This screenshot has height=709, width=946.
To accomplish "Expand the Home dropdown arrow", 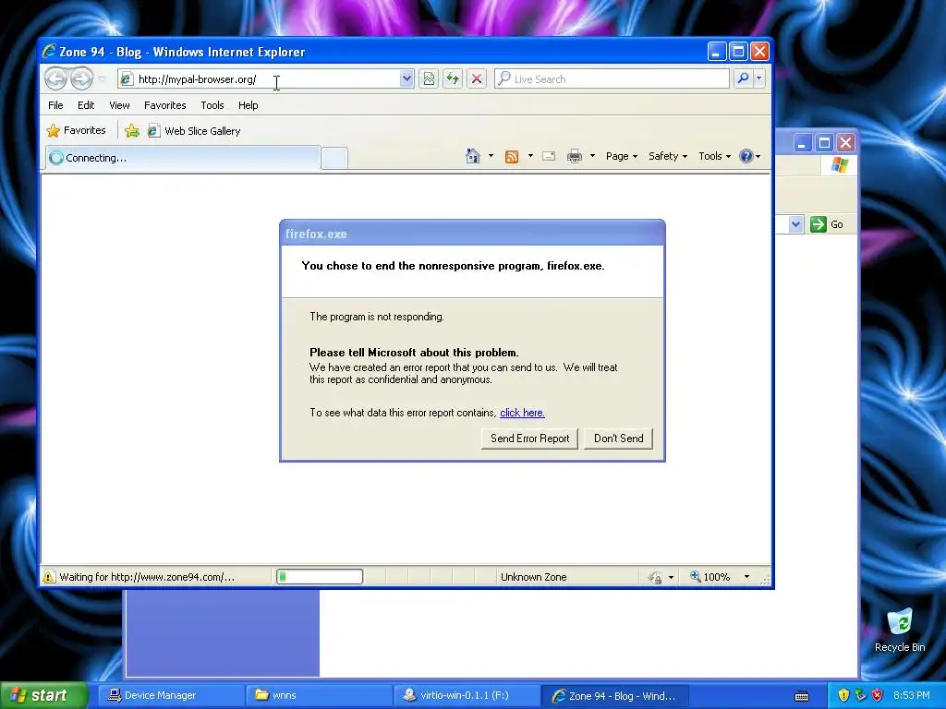I will (x=491, y=156).
